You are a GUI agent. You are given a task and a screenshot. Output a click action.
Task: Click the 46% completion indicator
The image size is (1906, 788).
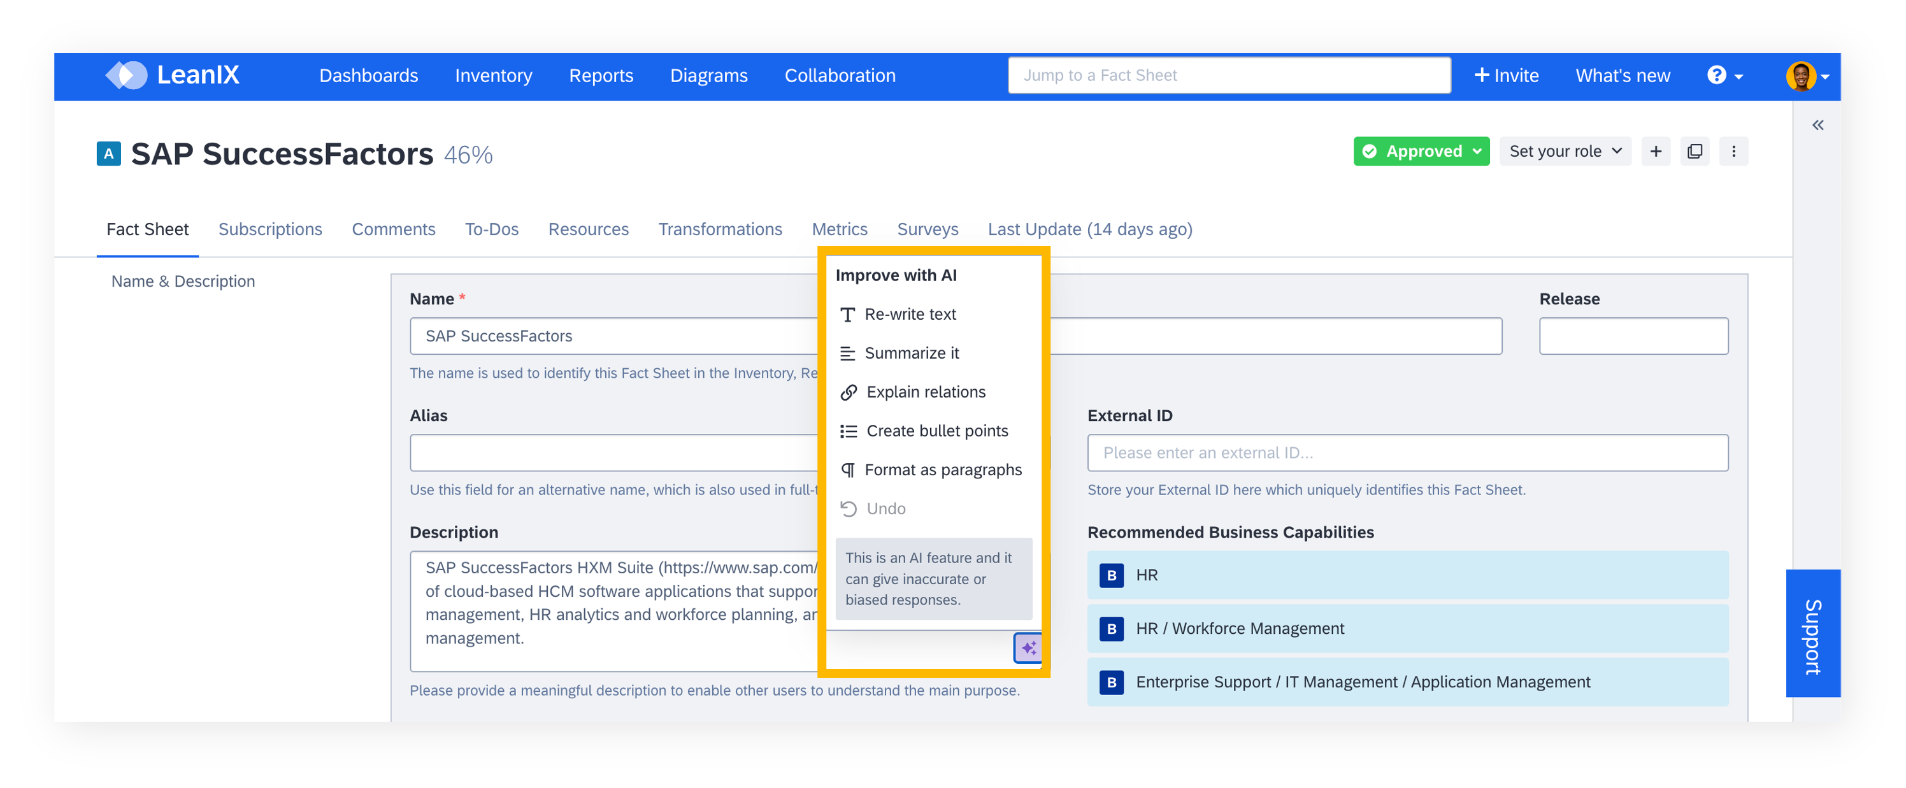[468, 155]
